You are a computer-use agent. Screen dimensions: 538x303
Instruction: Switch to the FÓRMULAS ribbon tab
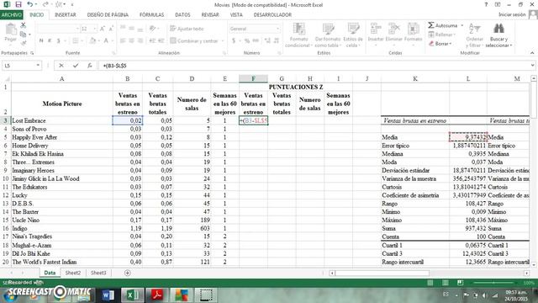(151, 15)
